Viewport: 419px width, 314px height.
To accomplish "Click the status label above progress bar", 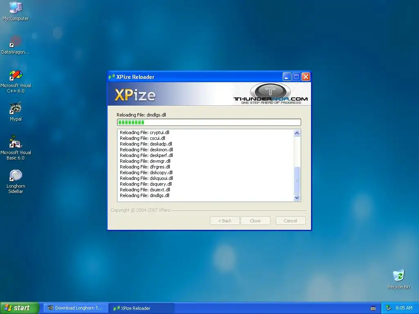I will point(141,115).
